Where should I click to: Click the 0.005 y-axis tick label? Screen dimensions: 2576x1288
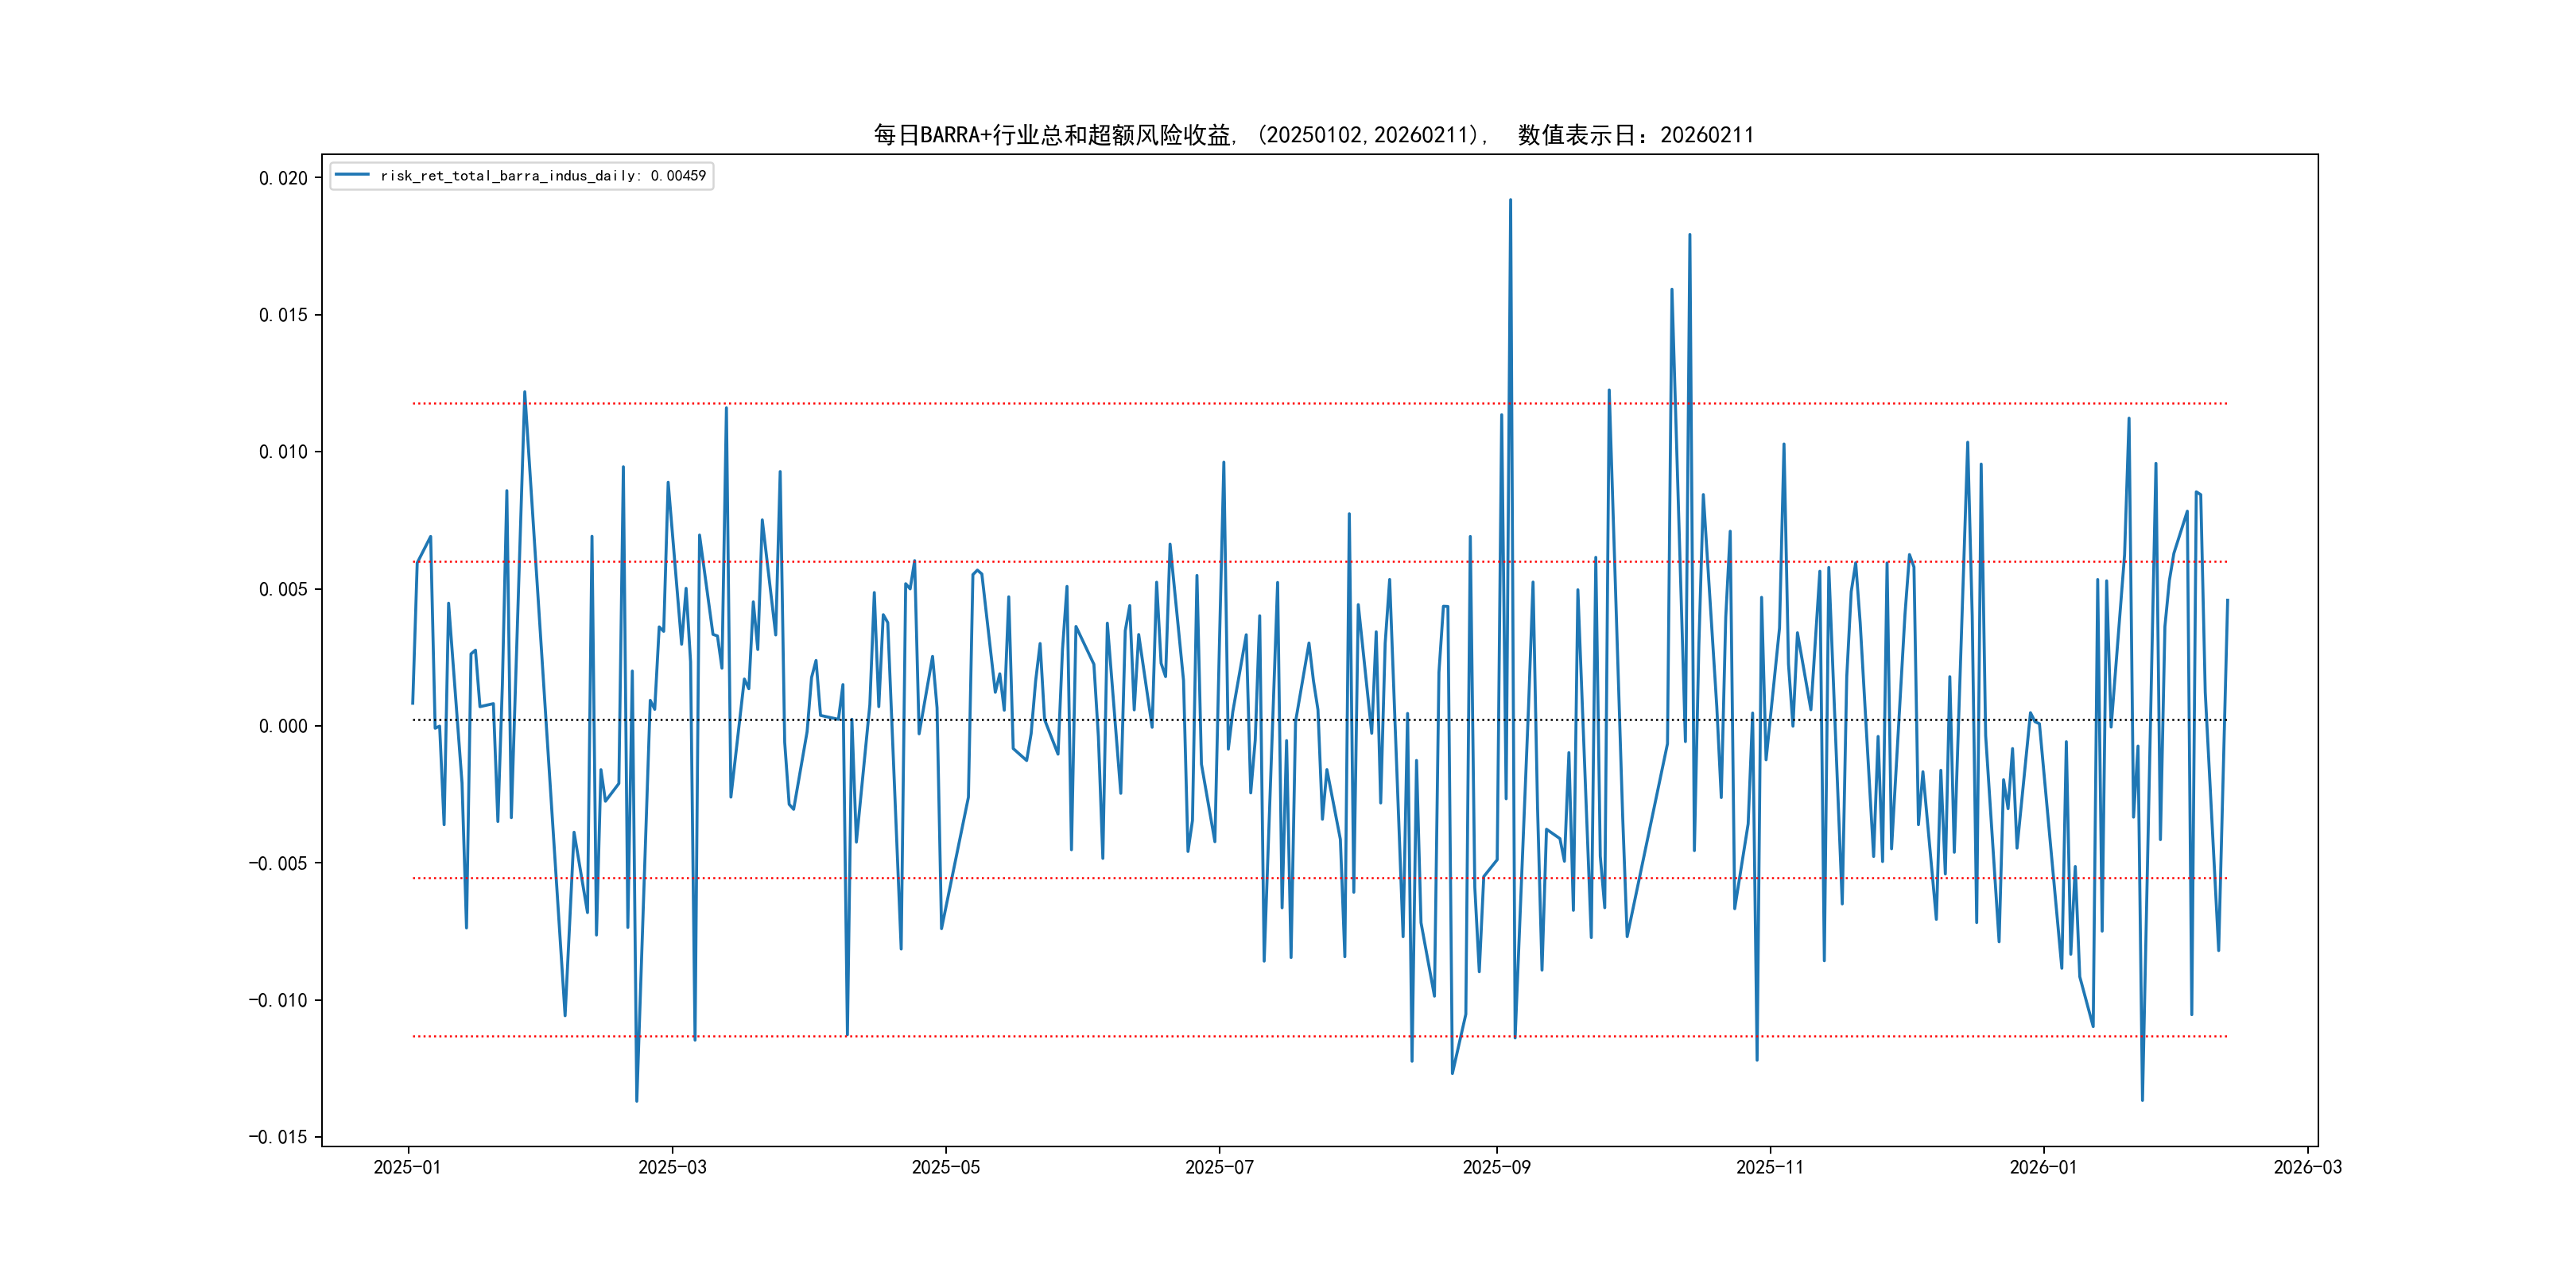[x=283, y=589]
